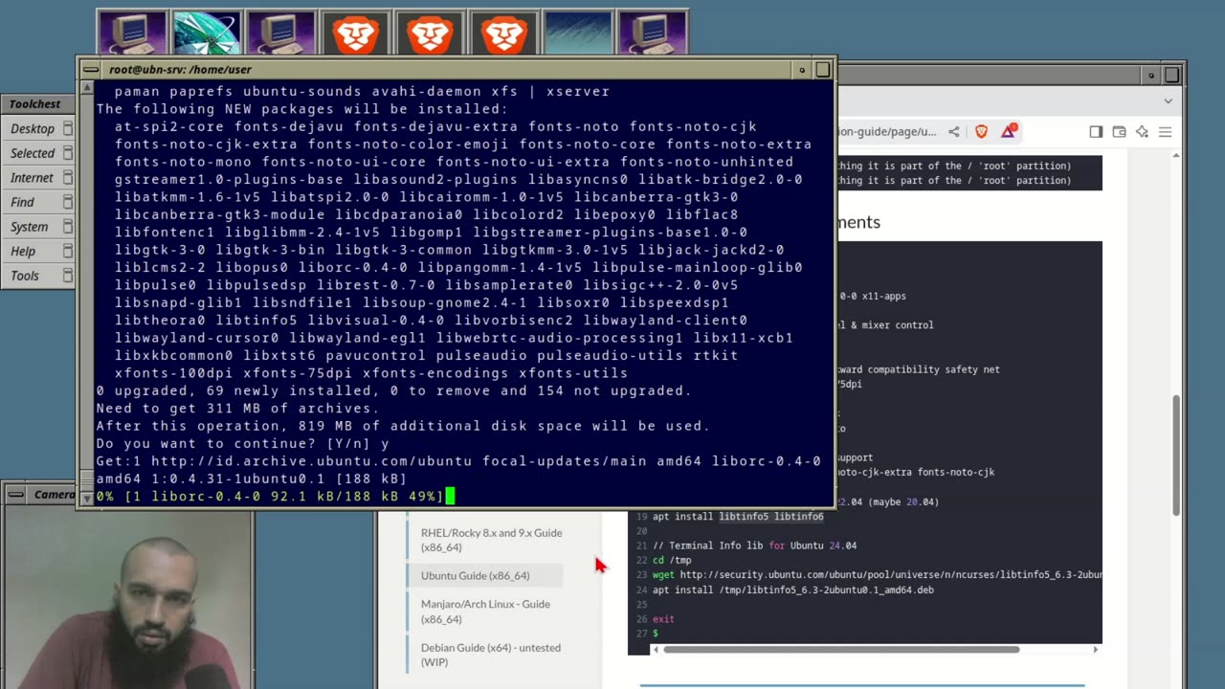
Task: Open the blue textured minimized window icon
Action: [x=578, y=33]
